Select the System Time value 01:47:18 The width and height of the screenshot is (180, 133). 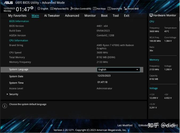[103, 82]
